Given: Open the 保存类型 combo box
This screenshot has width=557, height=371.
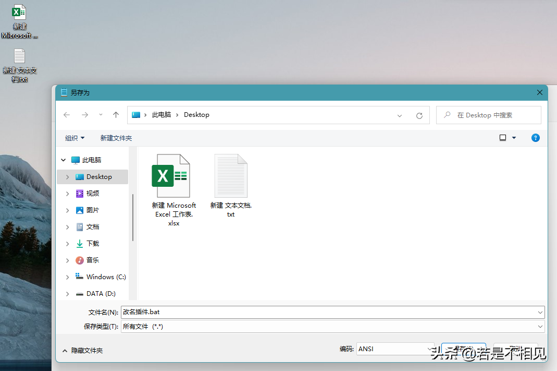Looking at the screenshot, I should [x=333, y=327].
